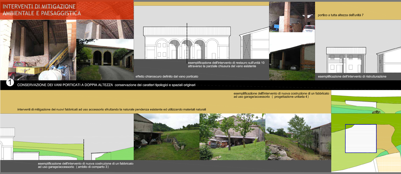Click the numbered circle 1 icon

point(10,83)
